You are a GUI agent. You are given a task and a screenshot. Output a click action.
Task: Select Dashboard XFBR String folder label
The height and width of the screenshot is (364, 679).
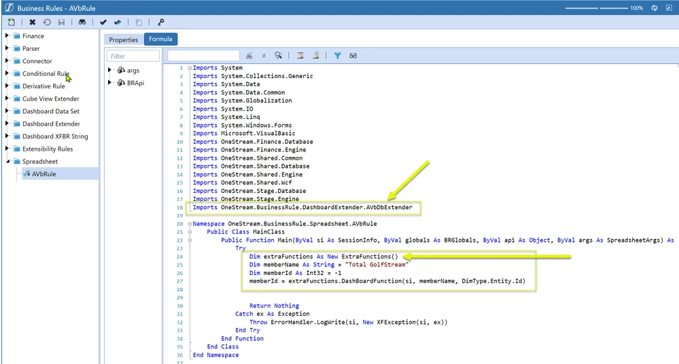(55, 136)
